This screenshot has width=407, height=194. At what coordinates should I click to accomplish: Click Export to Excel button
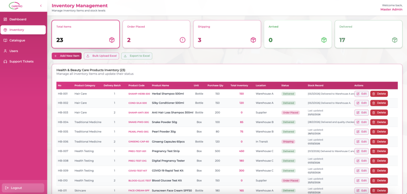click(x=137, y=56)
